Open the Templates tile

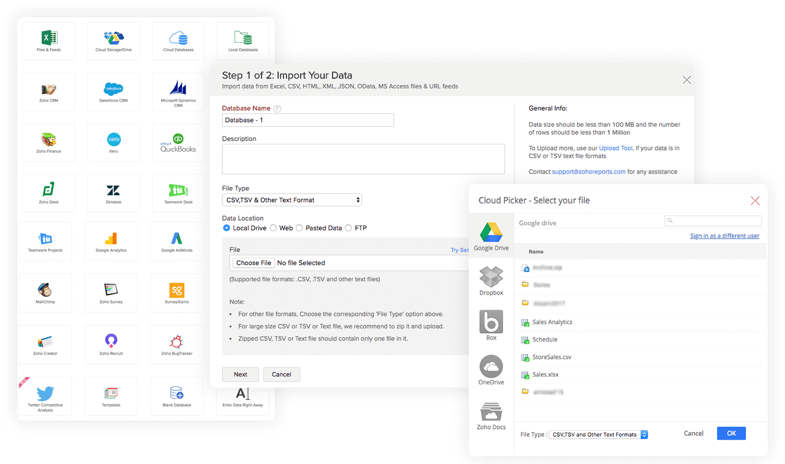111,396
